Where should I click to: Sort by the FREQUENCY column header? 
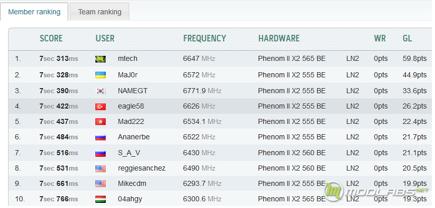pos(204,38)
